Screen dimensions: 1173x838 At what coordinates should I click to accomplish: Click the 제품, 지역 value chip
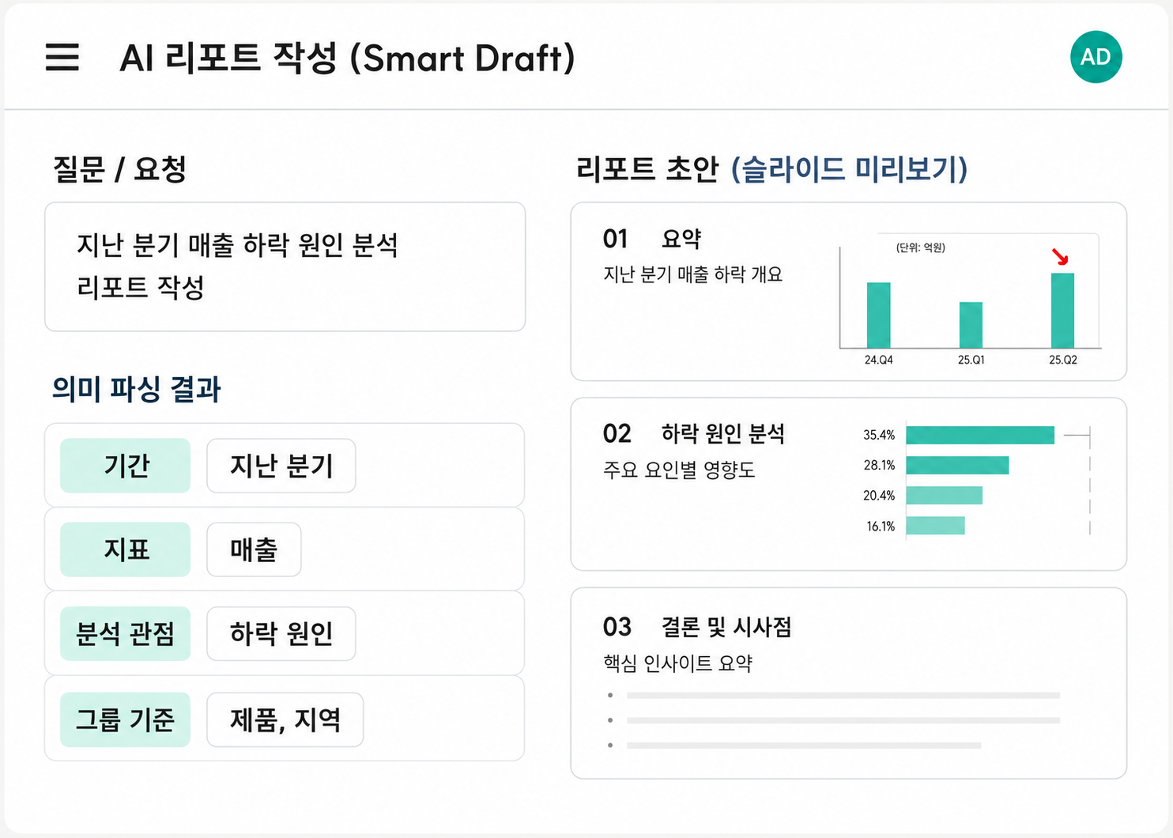coord(285,719)
